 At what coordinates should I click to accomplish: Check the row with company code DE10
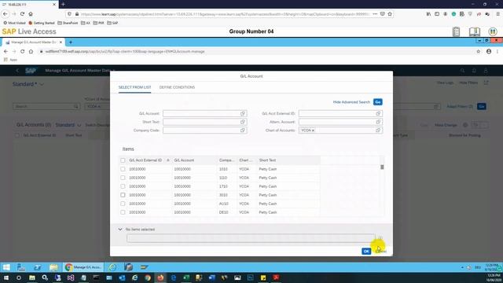[x=123, y=212]
